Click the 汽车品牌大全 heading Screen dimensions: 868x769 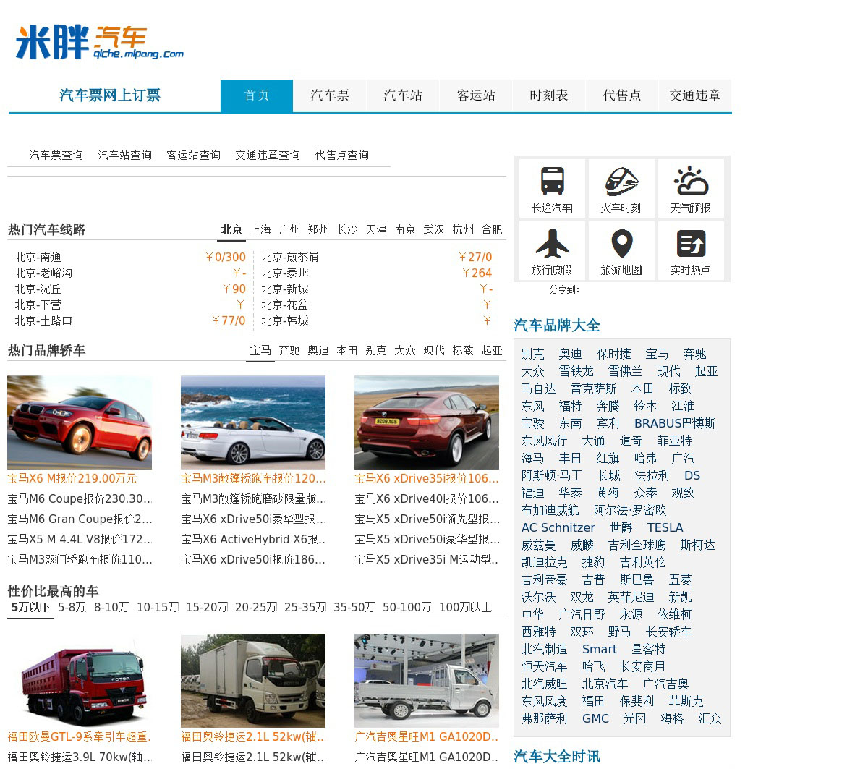tap(557, 325)
